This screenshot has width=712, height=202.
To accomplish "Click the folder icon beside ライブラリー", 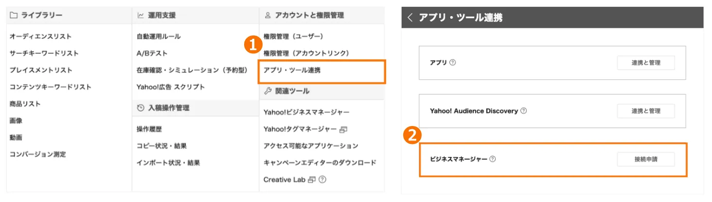I will point(14,16).
